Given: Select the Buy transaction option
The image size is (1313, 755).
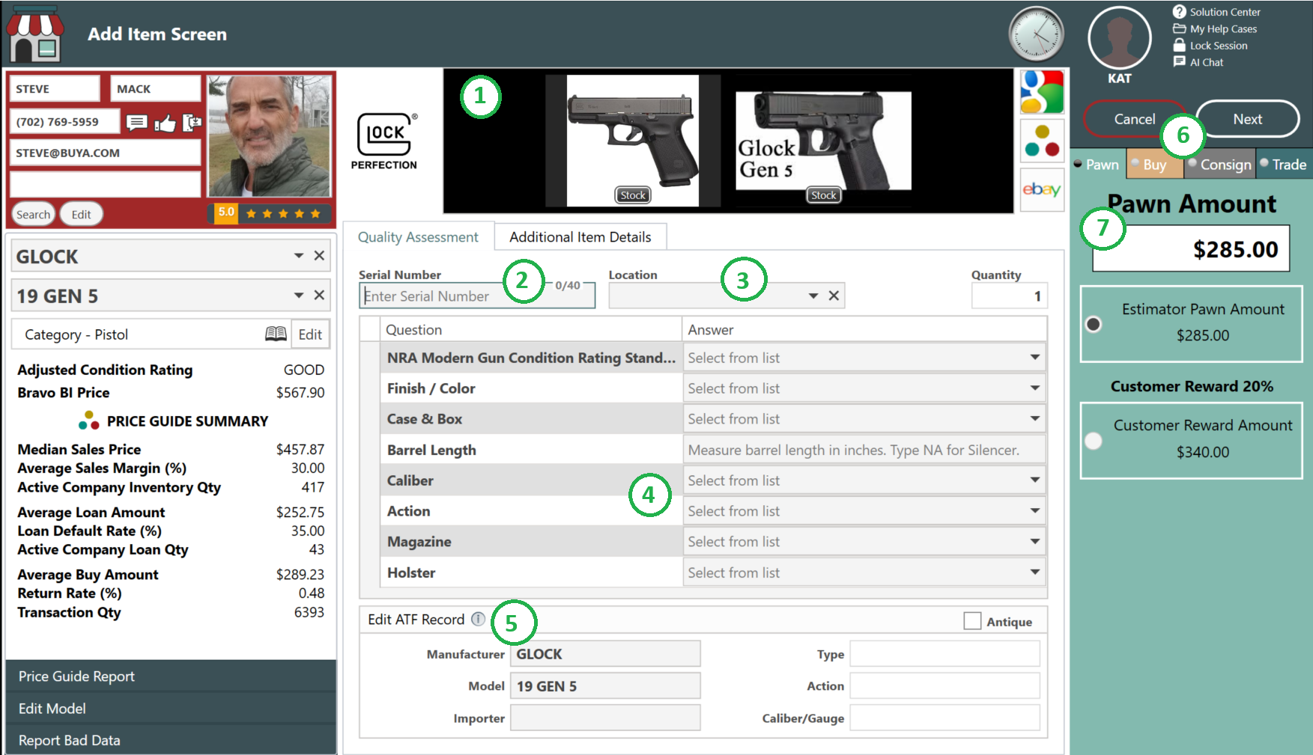Looking at the screenshot, I should pos(1154,165).
